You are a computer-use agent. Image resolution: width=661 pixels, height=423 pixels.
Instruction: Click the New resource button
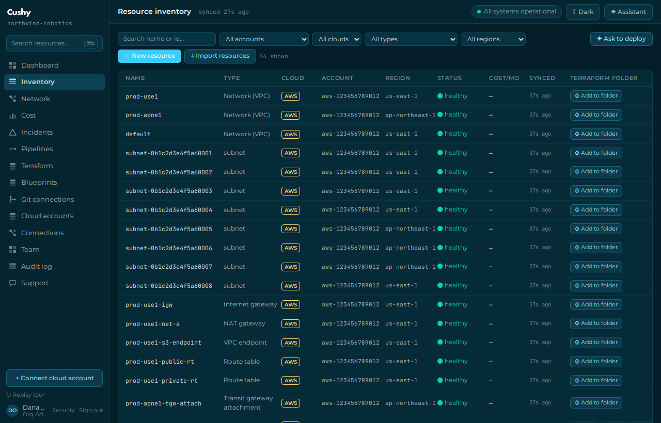[149, 56]
